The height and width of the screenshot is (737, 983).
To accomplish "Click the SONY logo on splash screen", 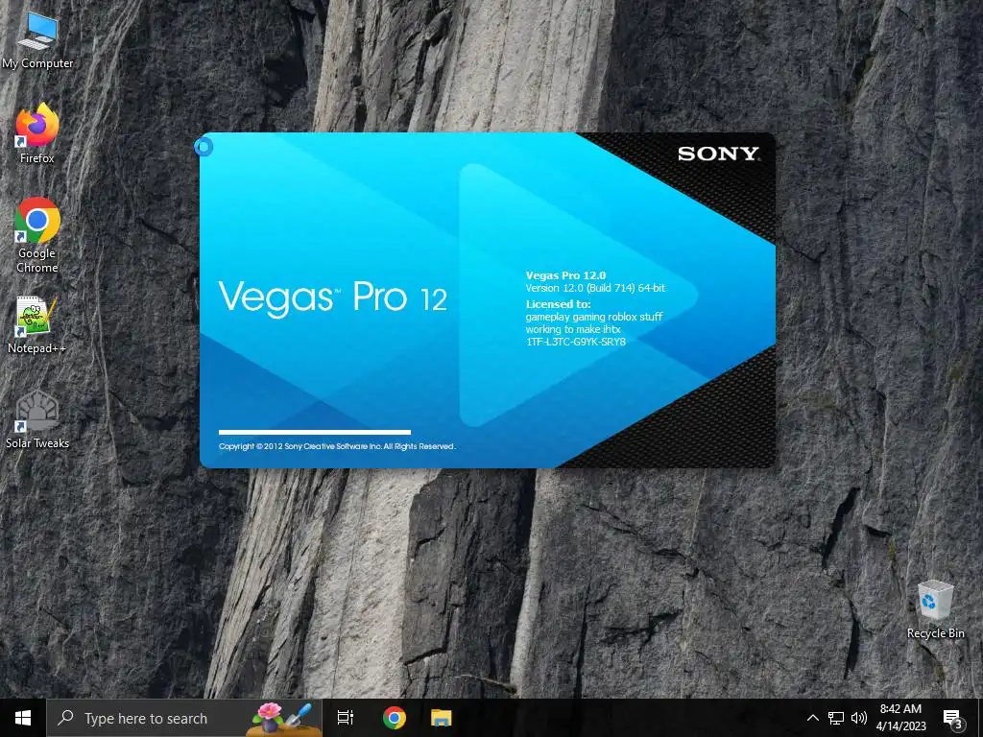I will tap(718, 154).
